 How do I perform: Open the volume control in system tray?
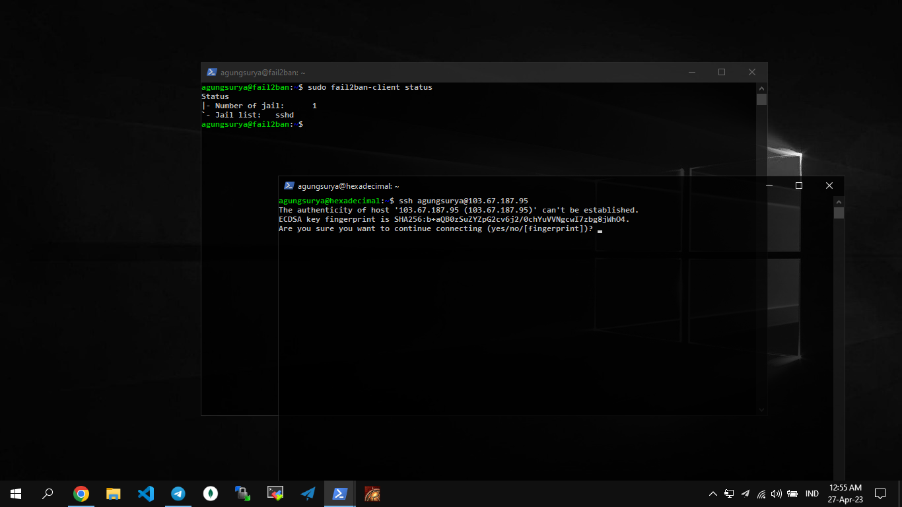tap(777, 494)
